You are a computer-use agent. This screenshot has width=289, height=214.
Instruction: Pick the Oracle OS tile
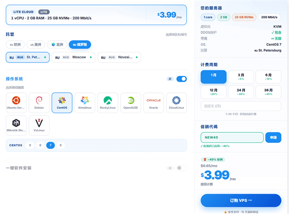point(154,102)
